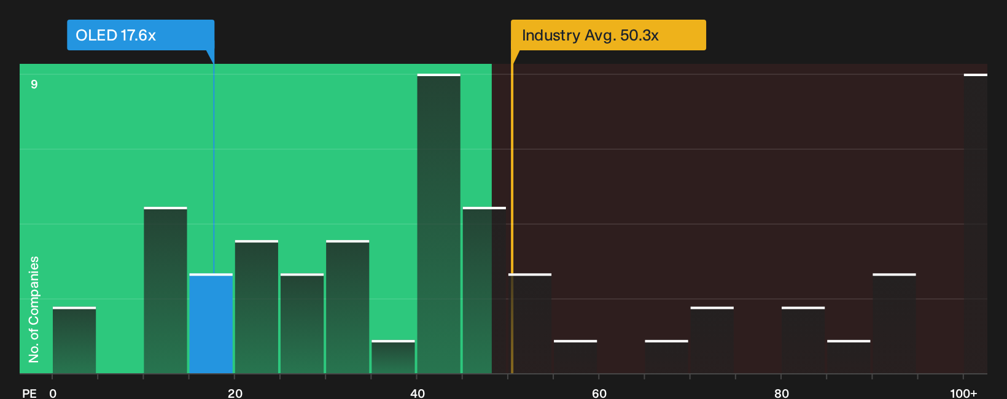Image resolution: width=1007 pixels, height=399 pixels.
Task: Click the x-axis label 80
Action: click(781, 393)
